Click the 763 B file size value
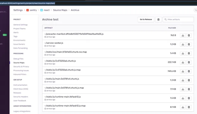 pyautogui.click(x=173, y=35)
